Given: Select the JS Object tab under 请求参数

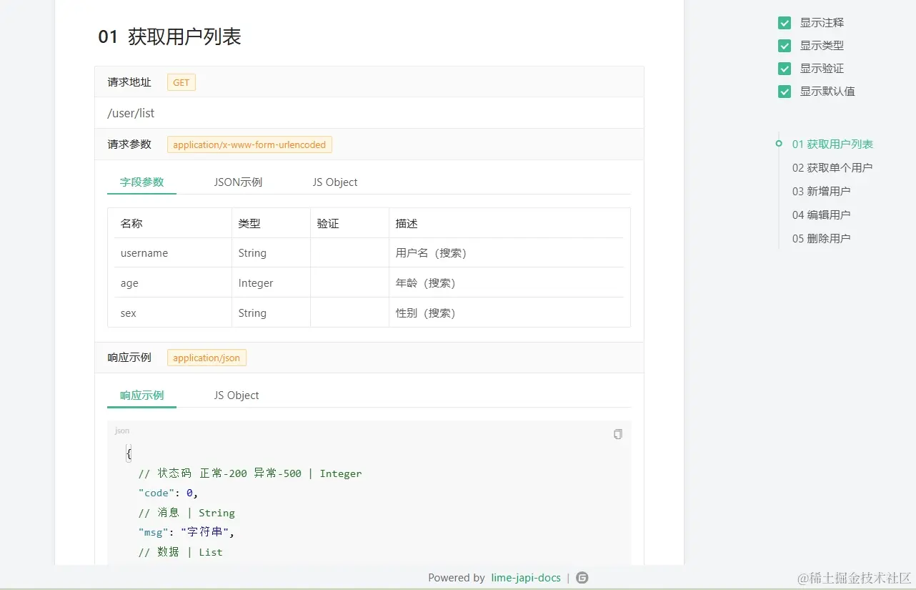Looking at the screenshot, I should [335, 182].
